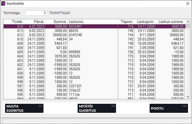Click the Toimittaja number input field
Image resolution: width=192 pixels, height=124 pixels.
click(36, 13)
